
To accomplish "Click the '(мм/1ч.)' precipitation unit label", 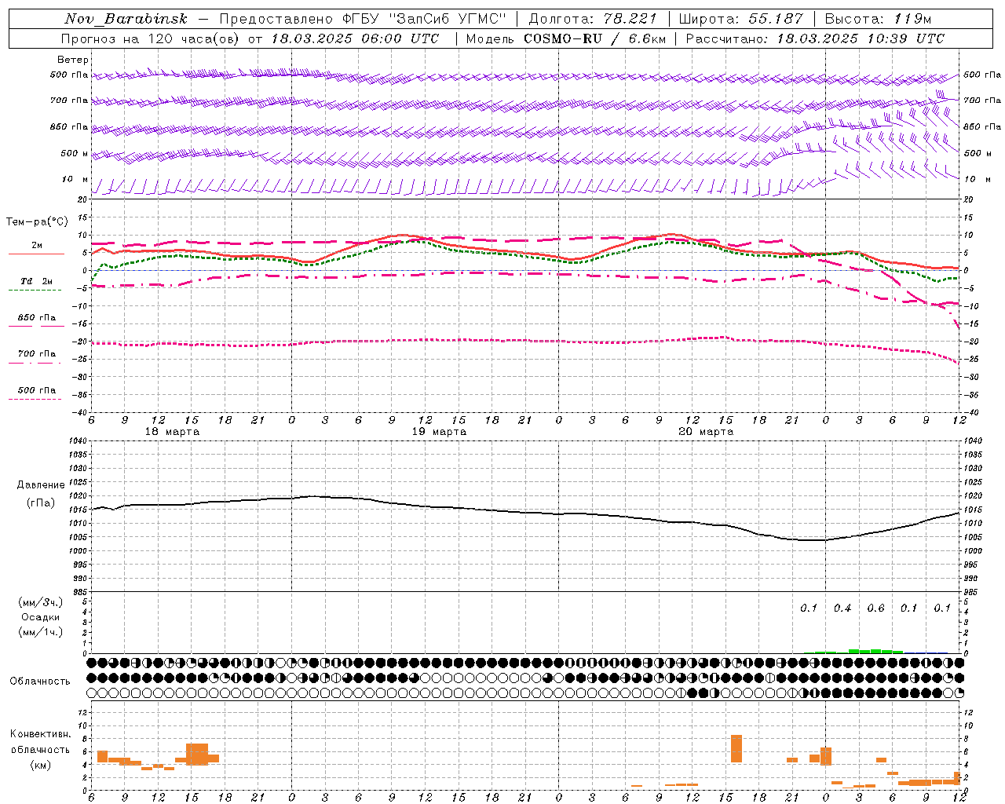I will pos(40,632).
